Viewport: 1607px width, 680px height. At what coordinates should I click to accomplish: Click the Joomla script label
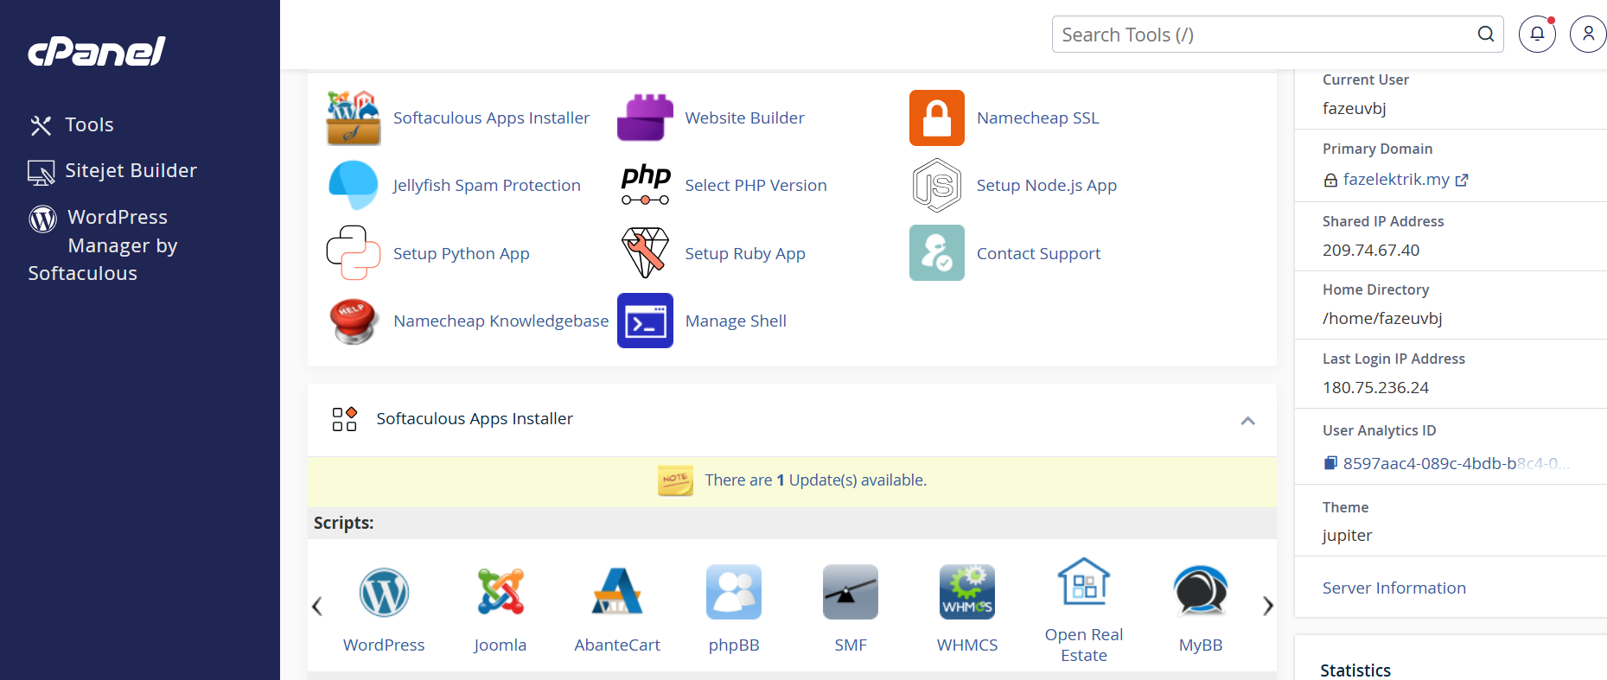[501, 645]
